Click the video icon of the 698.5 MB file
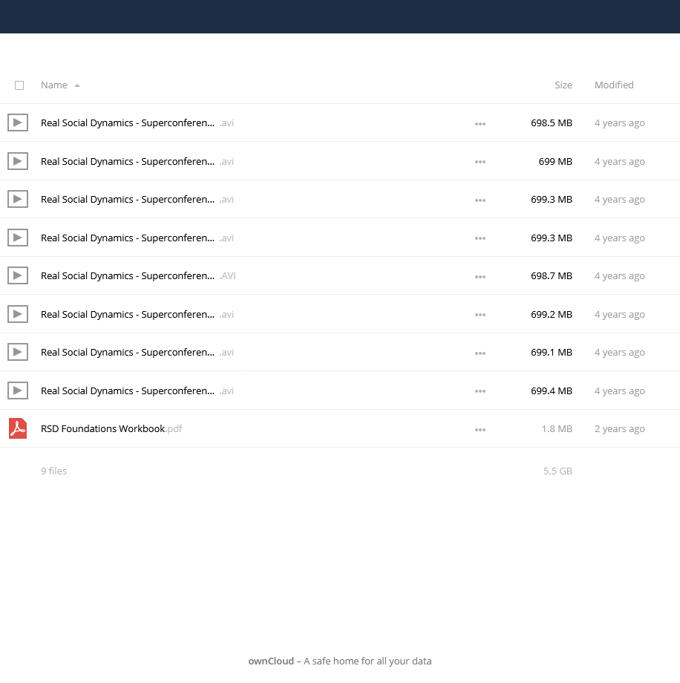The height and width of the screenshot is (683, 680). [18, 122]
